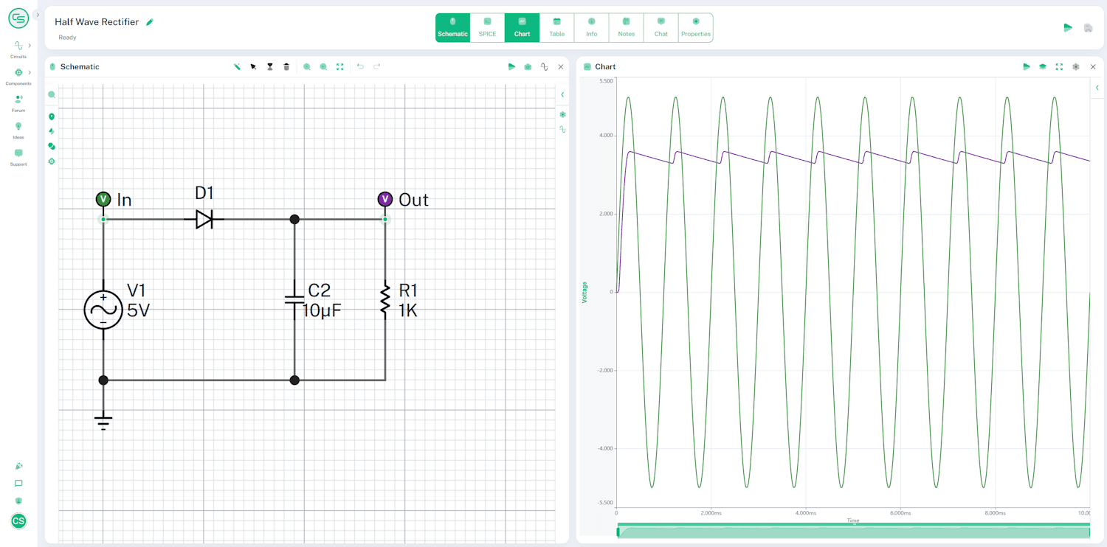Open the feedback chat bubble icon
The image size is (1107, 547).
18,484
